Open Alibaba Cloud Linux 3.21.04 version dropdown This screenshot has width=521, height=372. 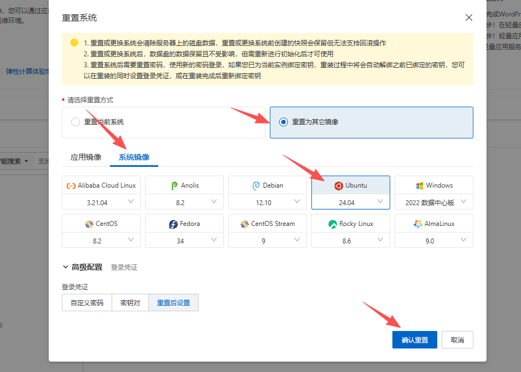tap(101, 202)
